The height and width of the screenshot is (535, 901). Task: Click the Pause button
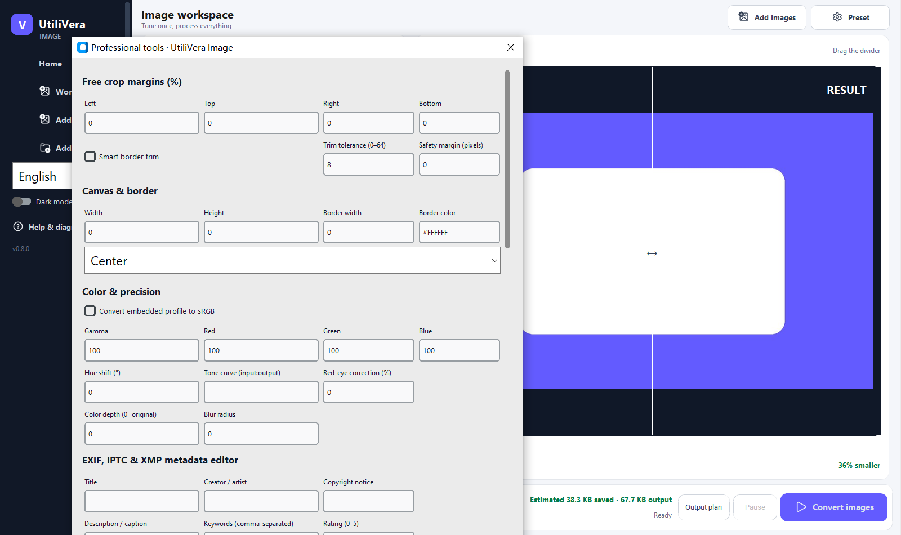click(755, 507)
